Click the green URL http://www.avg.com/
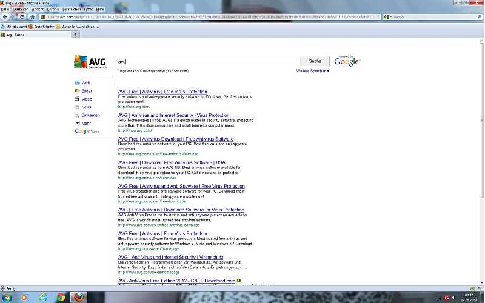Screen dimensions: 485x303 point(135,130)
